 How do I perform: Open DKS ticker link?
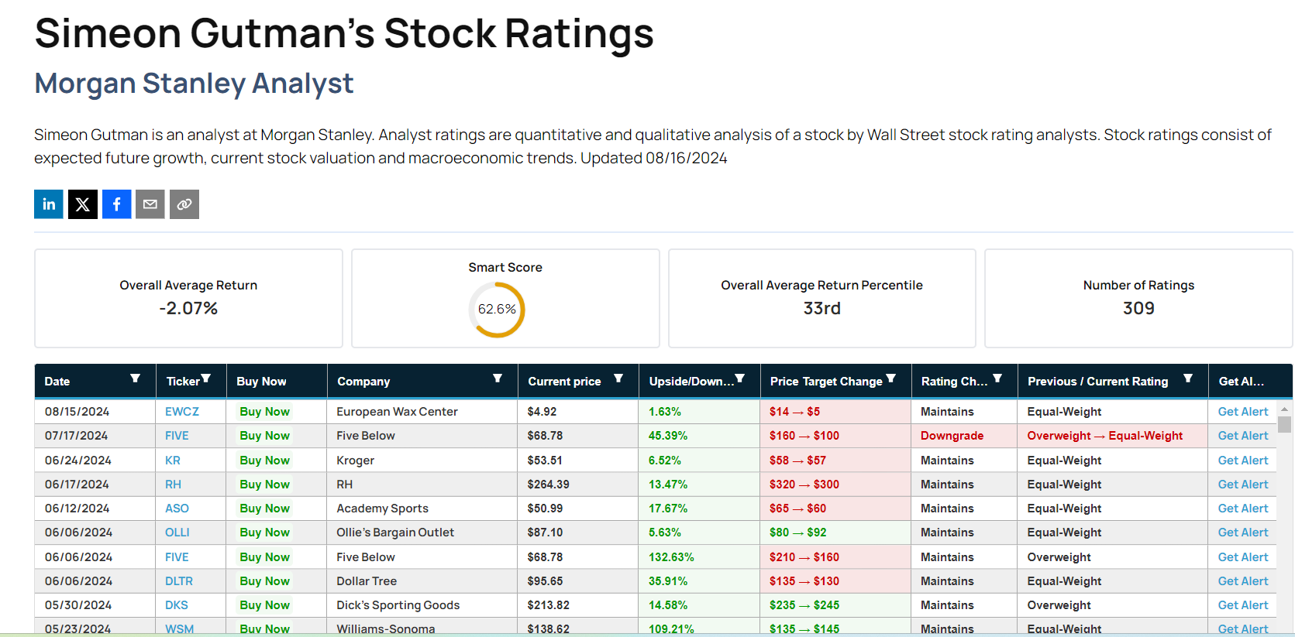[177, 605]
